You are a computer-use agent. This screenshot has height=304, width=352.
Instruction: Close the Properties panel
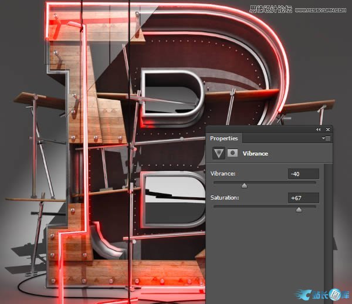coord(327,129)
